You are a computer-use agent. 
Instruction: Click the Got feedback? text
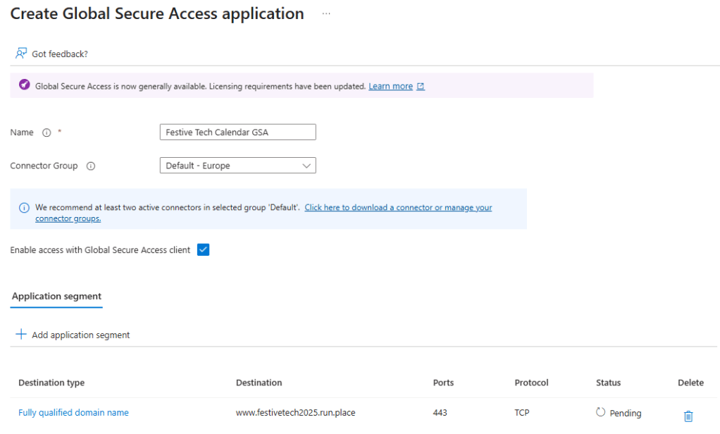(60, 54)
